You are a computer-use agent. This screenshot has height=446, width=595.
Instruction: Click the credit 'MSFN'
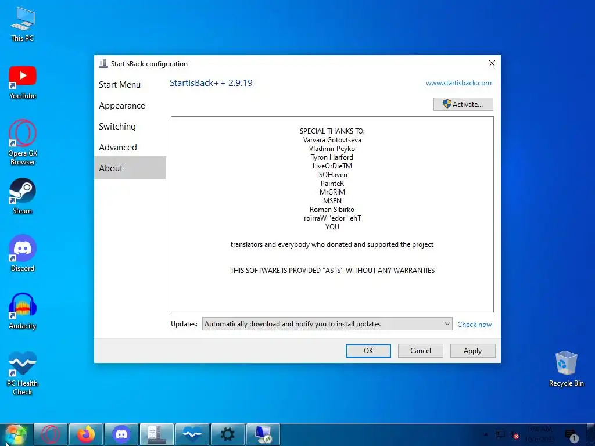(332, 200)
